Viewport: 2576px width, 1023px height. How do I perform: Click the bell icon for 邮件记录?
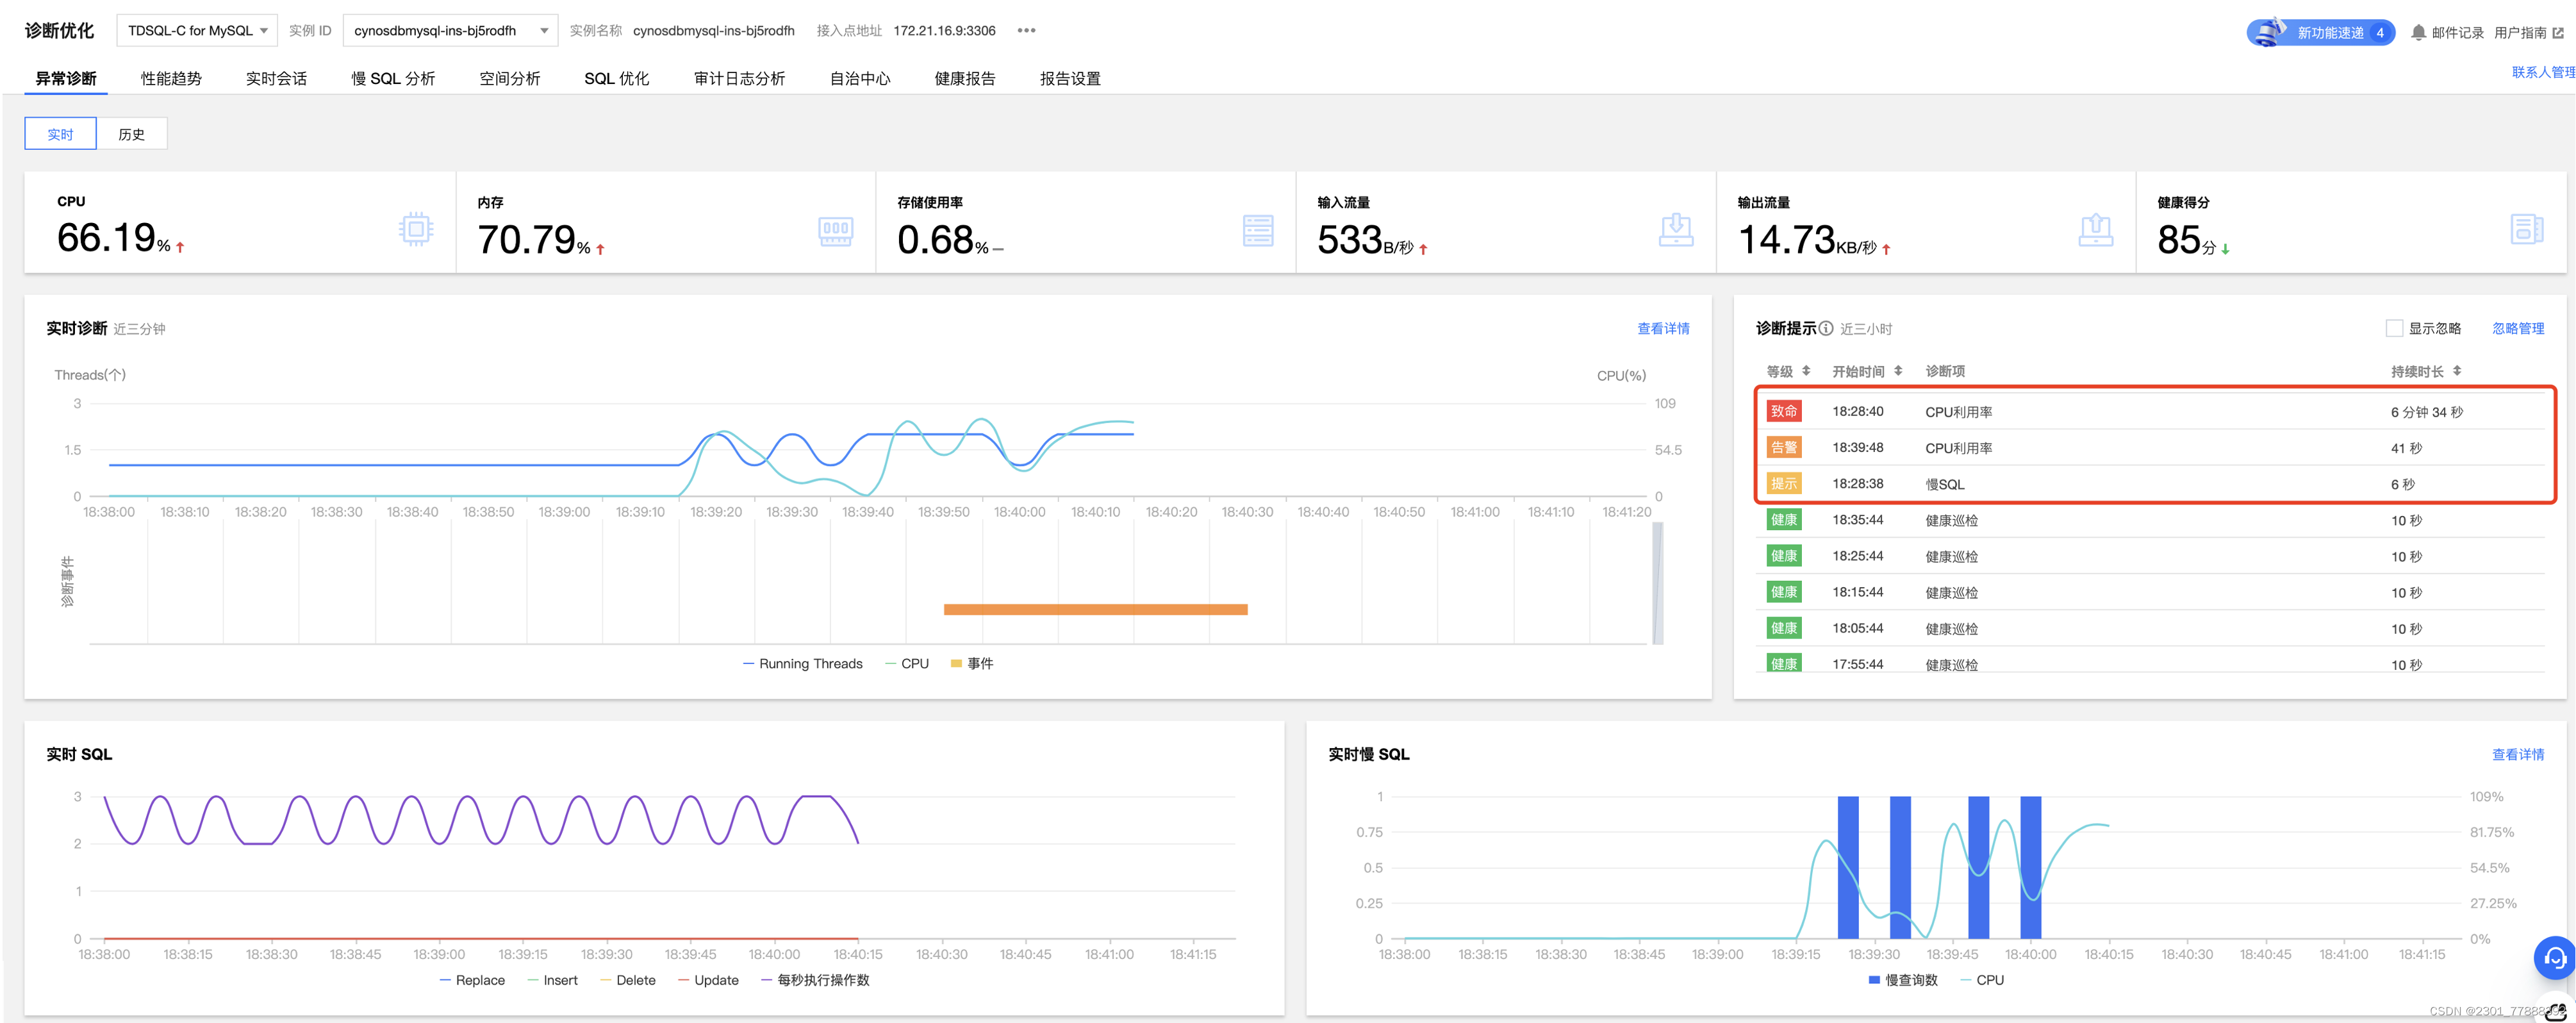tap(2418, 33)
